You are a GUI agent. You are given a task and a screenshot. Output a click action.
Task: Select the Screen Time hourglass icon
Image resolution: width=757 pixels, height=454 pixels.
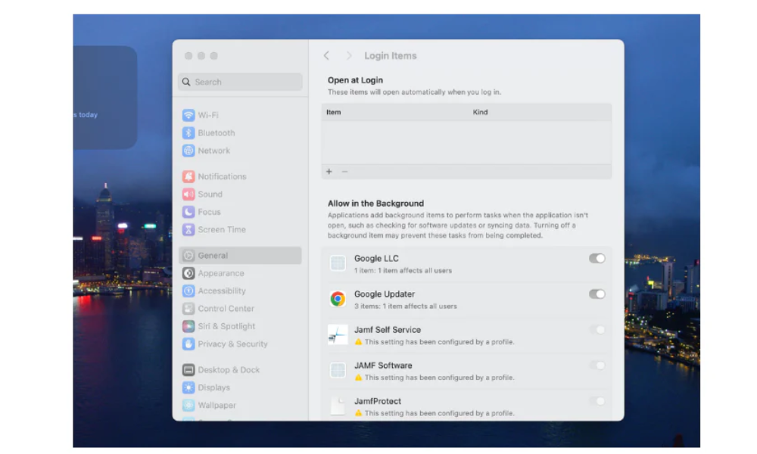tap(188, 229)
